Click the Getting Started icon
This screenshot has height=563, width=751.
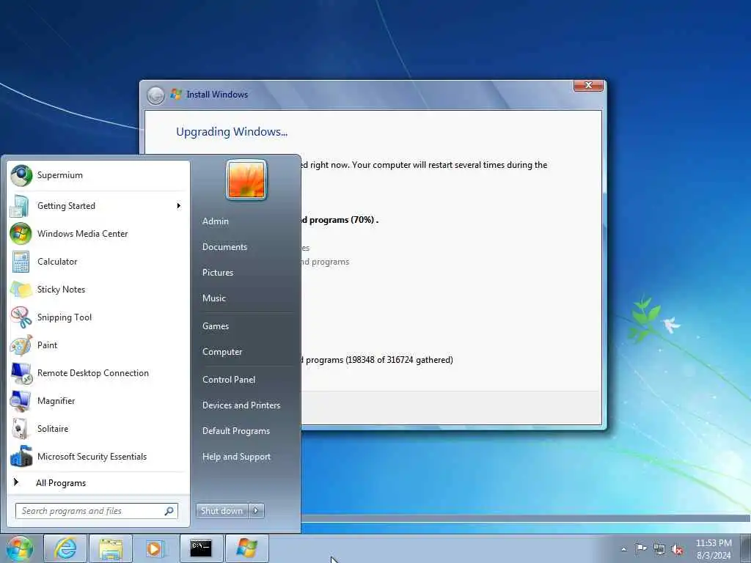pyautogui.click(x=20, y=206)
